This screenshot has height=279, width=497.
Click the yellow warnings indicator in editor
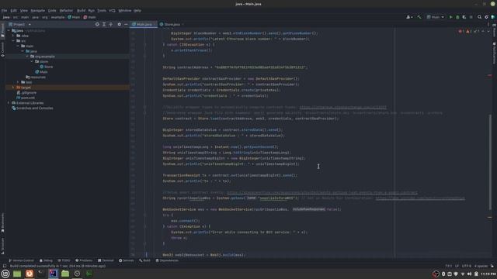(469, 31)
